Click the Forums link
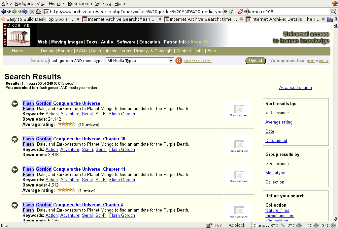 tap(65, 51)
